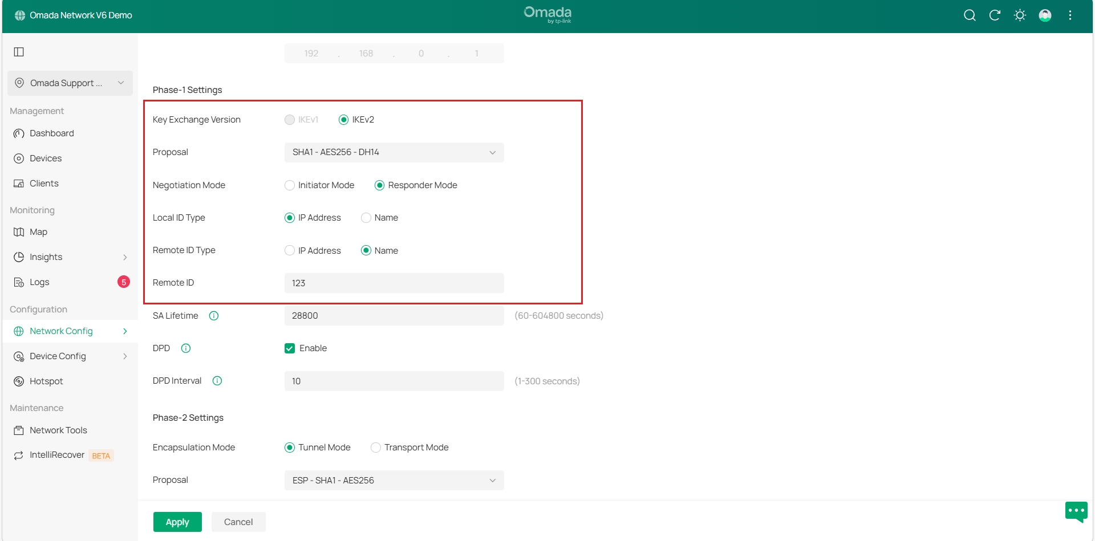Refresh the page using the reload icon
1095x541 pixels.
point(995,15)
